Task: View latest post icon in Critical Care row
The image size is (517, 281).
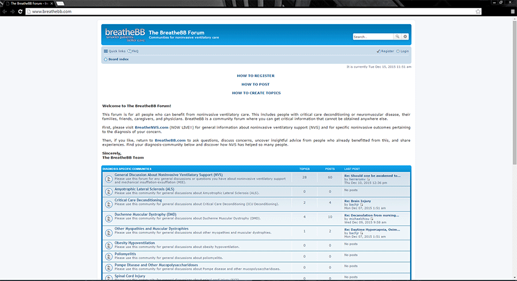Action: pos(362,205)
